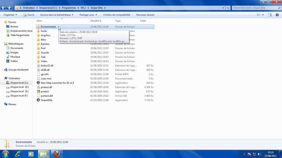Select Documents under Bibliothèques

[x=17, y=48]
